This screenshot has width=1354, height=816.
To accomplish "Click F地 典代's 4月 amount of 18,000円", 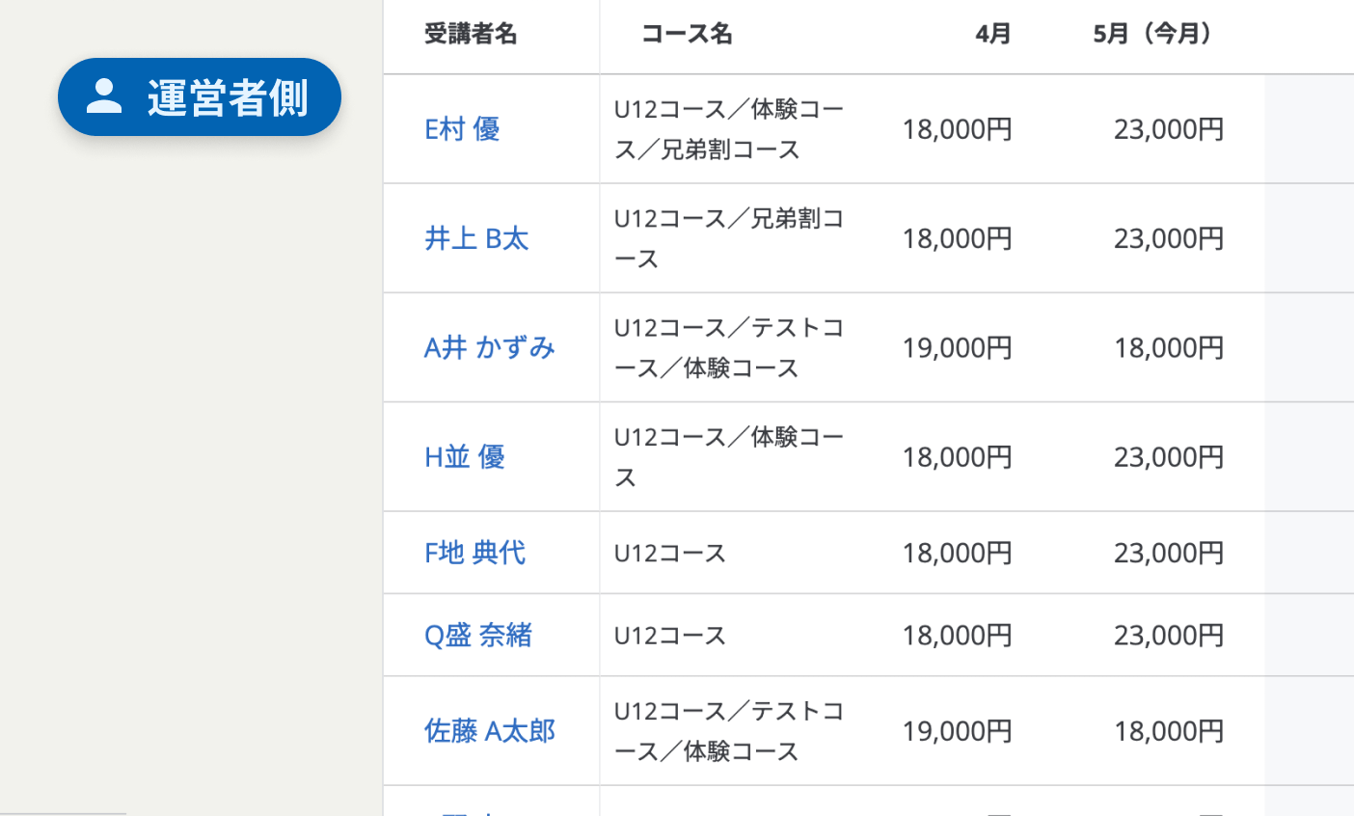I will coord(957,553).
